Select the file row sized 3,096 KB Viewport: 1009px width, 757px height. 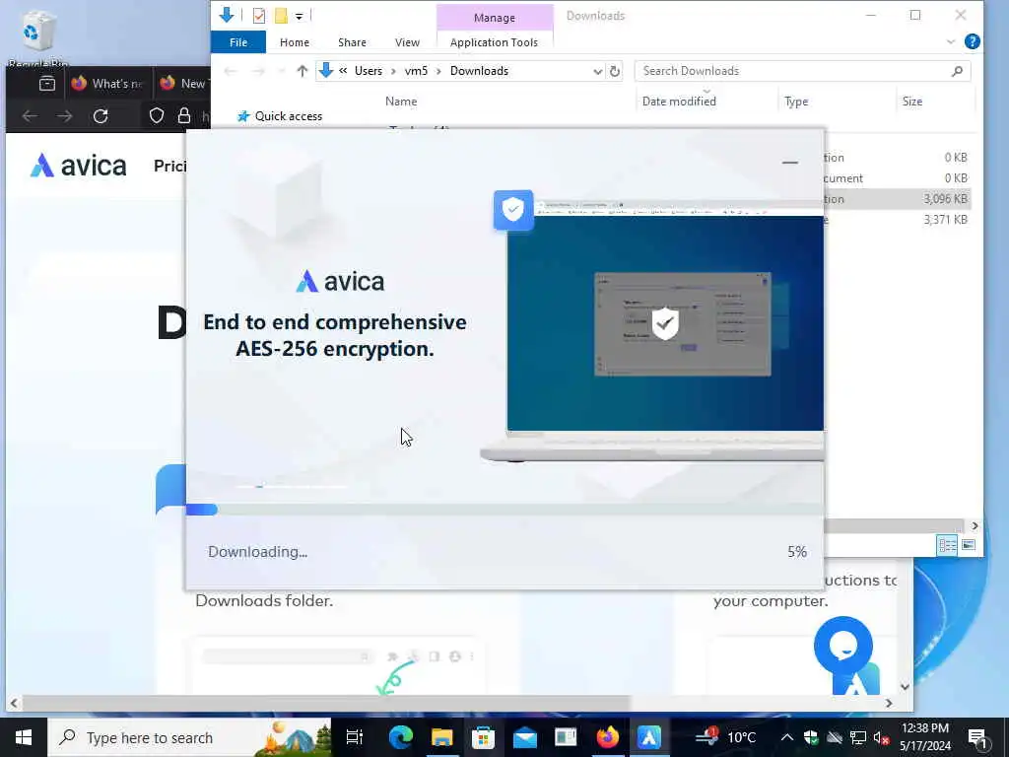[x=899, y=199]
